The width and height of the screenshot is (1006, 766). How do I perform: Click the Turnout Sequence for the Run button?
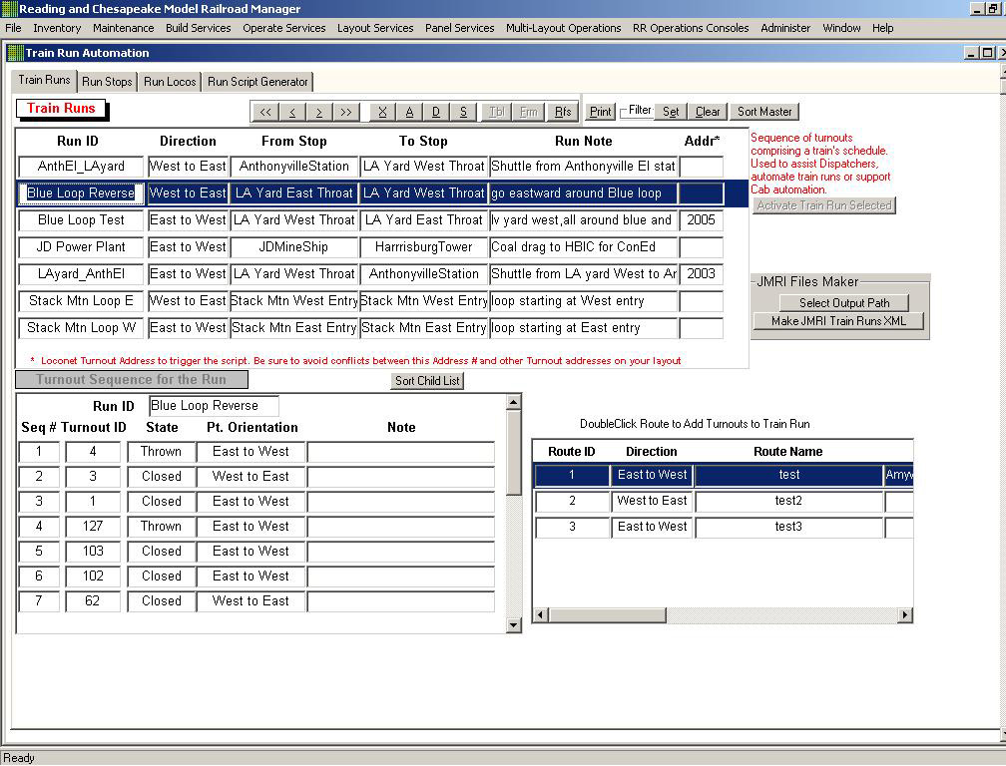[x=132, y=379]
